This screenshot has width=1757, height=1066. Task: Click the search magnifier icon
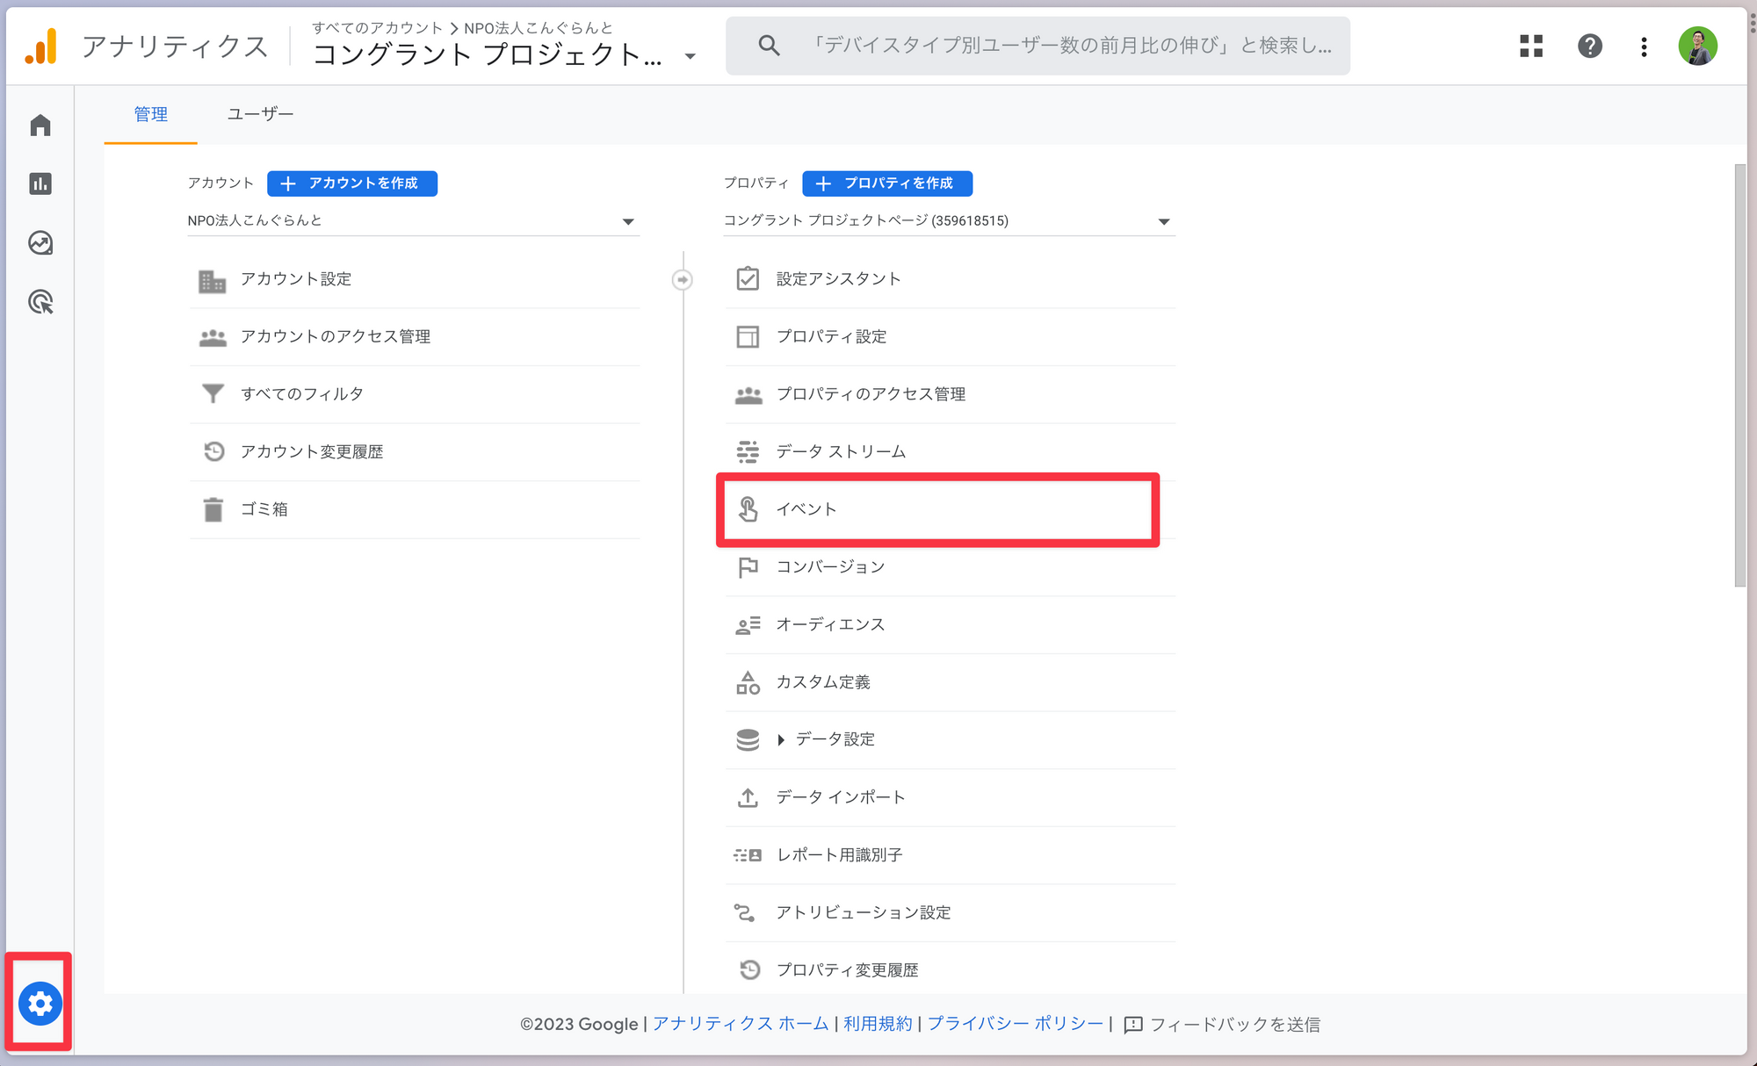(769, 46)
